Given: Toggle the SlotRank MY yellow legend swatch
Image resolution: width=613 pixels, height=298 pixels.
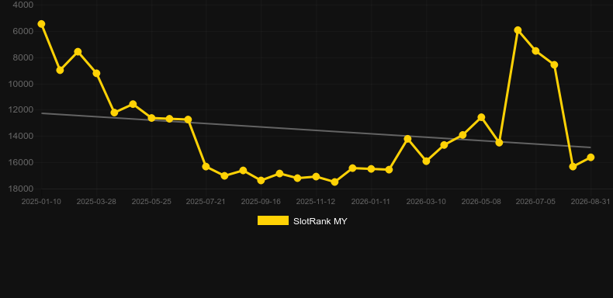Looking at the screenshot, I should click(273, 220).
